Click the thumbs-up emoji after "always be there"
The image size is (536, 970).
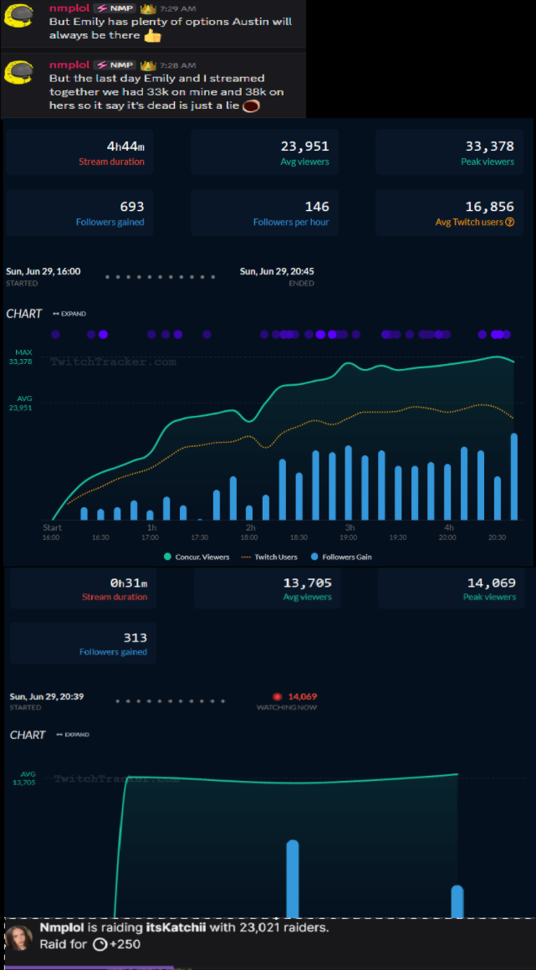(152, 36)
